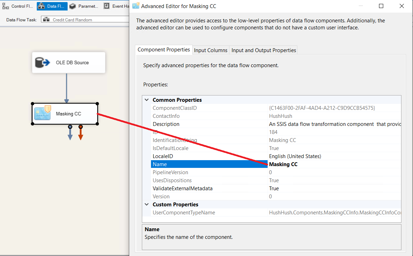Select the Component Properties tab
The height and width of the screenshot is (256, 413).
pos(164,50)
